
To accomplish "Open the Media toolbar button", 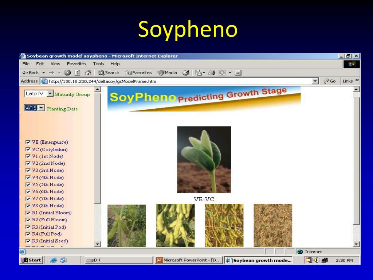I will pos(168,73).
